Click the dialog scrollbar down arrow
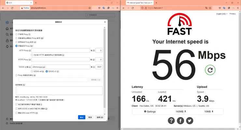This screenshot has width=241, height=130. click(x=105, y=114)
